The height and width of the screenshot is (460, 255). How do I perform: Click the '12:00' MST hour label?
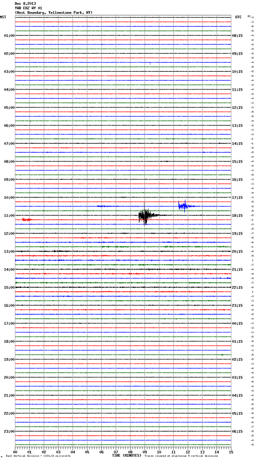9,234
